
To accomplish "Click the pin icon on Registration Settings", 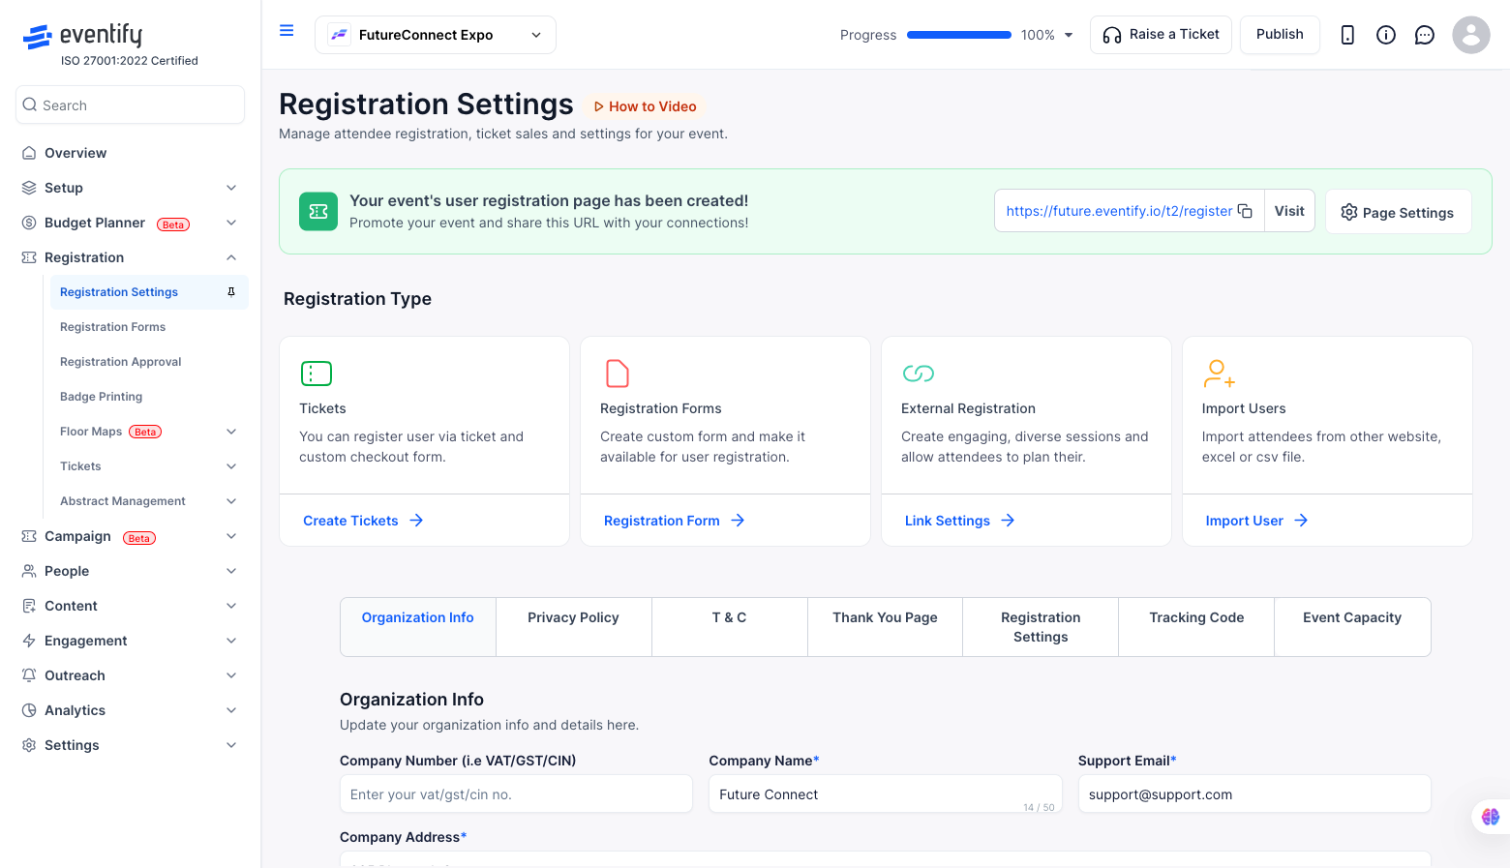I will point(231,291).
